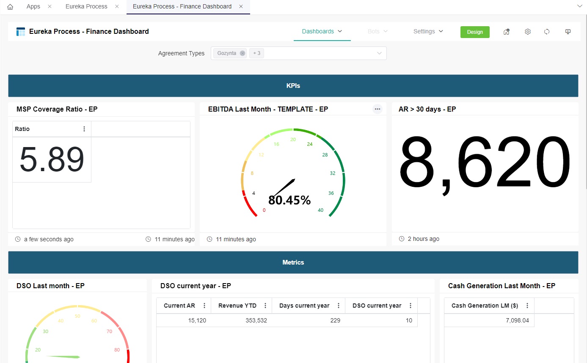
Task: Click the green Design button
Action: pyautogui.click(x=475, y=32)
